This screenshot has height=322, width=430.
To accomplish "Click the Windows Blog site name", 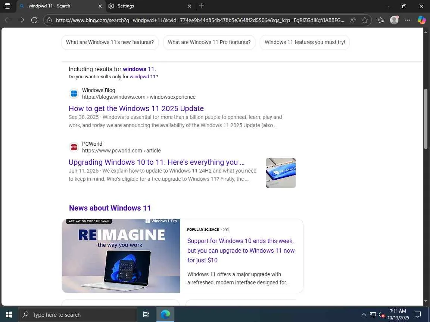I will point(99,90).
